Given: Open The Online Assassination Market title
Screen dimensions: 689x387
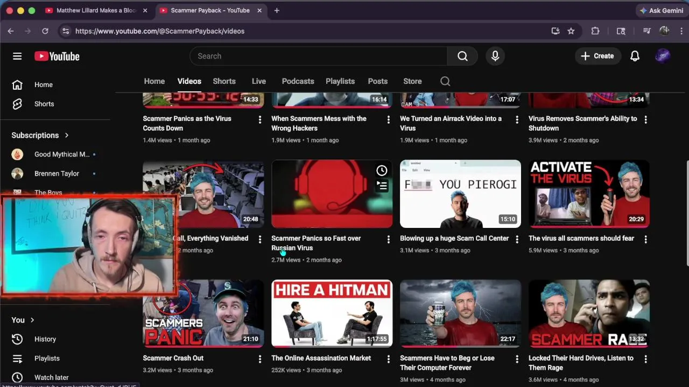Looking at the screenshot, I should (321, 358).
